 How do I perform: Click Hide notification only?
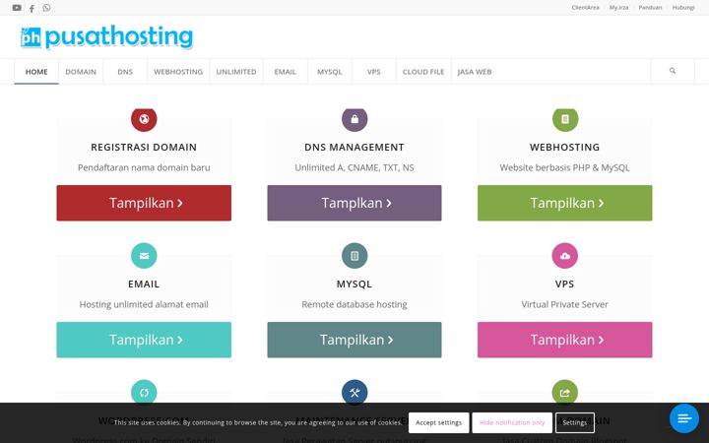click(x=512, y=422)
